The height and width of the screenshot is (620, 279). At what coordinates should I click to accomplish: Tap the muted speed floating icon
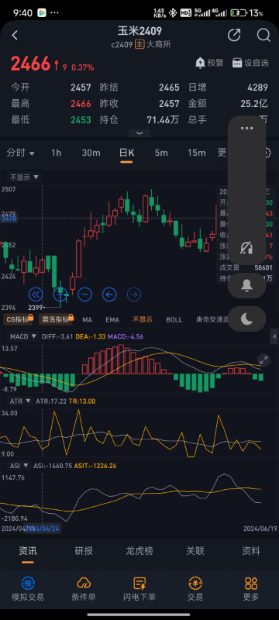point(247,248)
